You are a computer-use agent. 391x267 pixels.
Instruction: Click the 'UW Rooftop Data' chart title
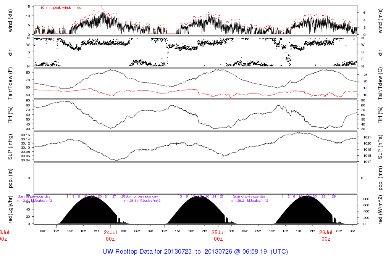[x=195, y=252]
